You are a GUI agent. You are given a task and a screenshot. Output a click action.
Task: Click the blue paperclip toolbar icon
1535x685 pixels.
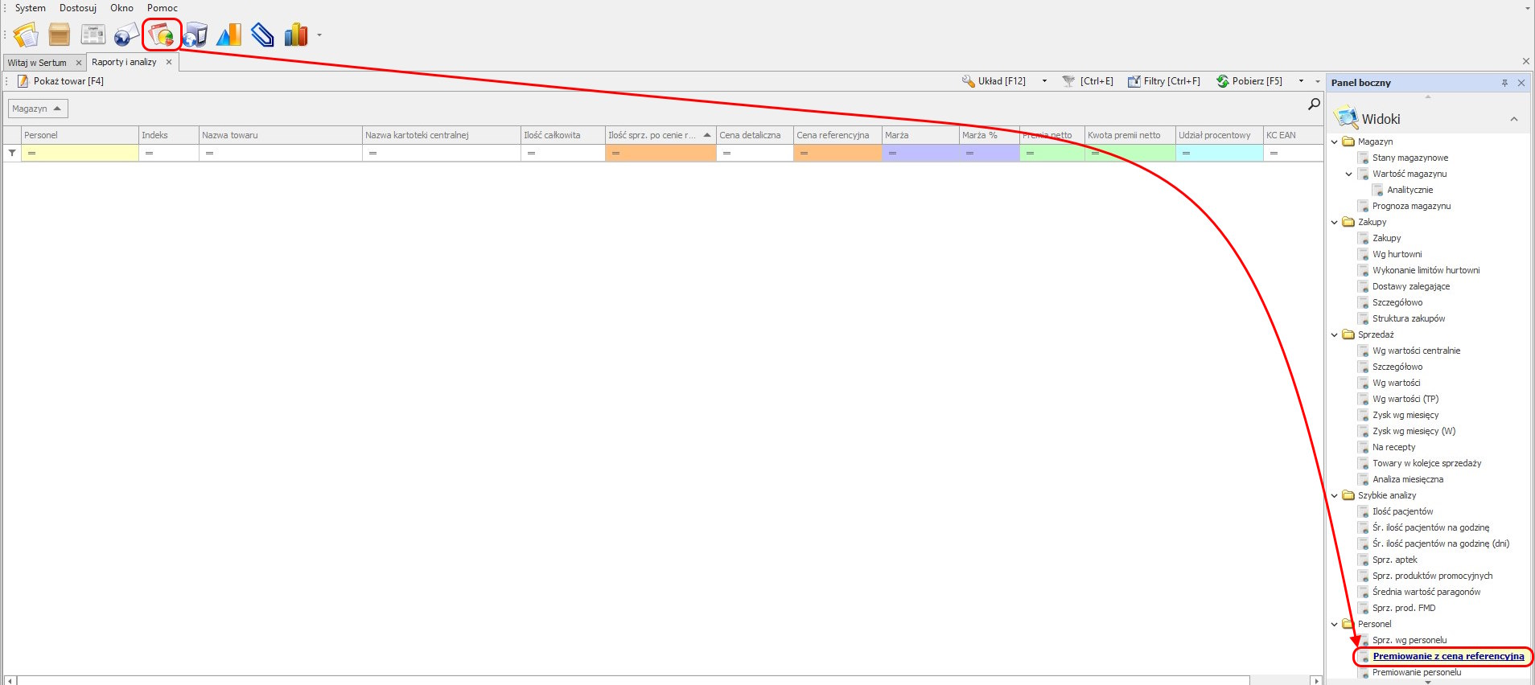(x=262, y=35)
